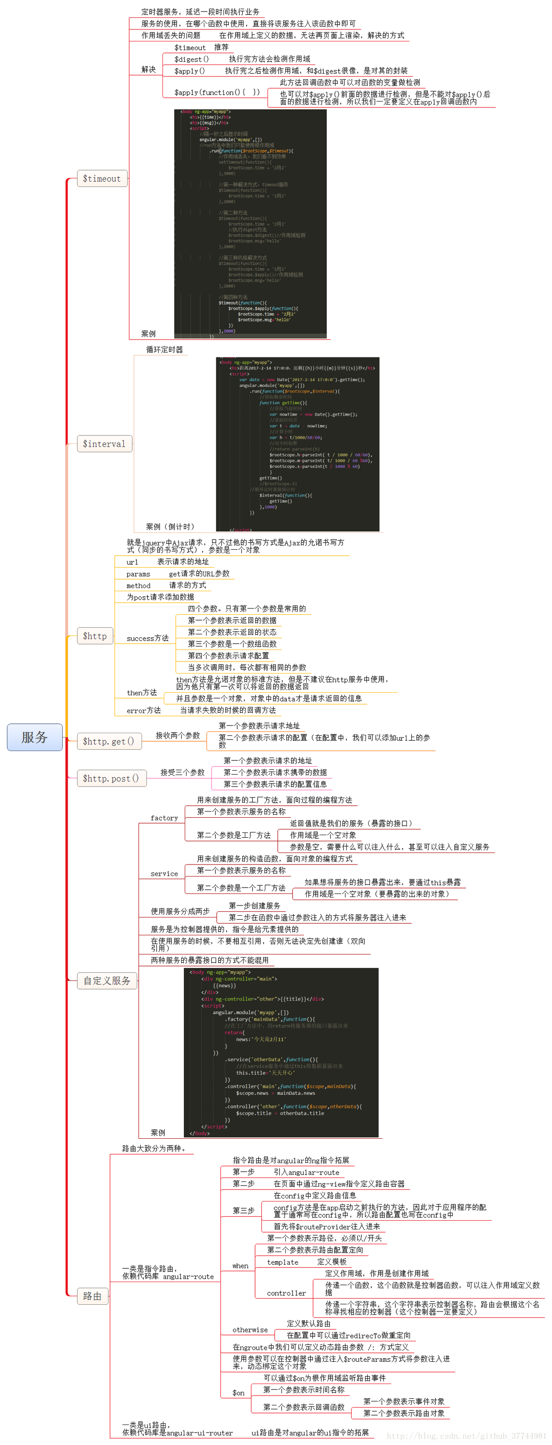Select the 解决 subtopic under $timeout

coord(149,69)
